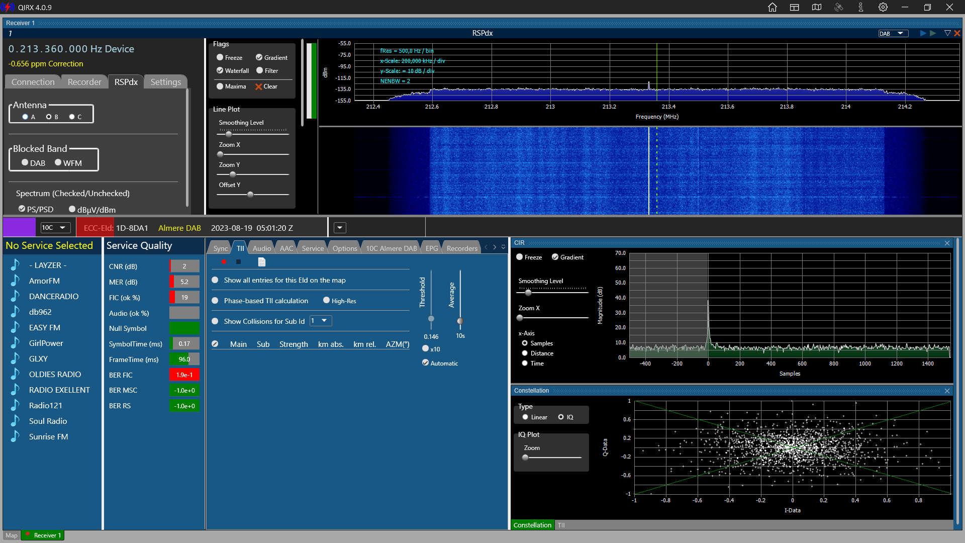The height and width of the screenshot is (543, 965).
Task: Click db962 music note icon
Action: click(15, 311)
